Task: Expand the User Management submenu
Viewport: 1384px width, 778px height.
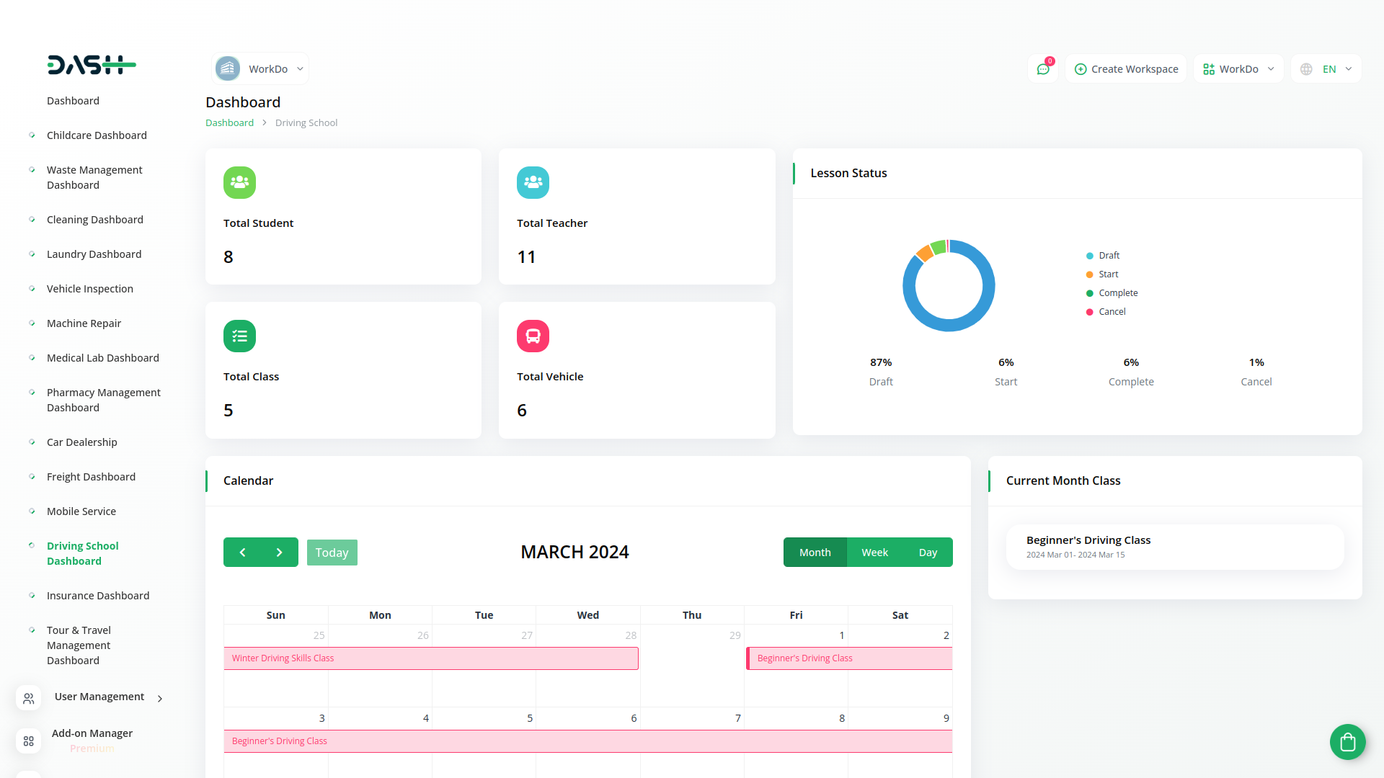Action: (x=160, y=698)
